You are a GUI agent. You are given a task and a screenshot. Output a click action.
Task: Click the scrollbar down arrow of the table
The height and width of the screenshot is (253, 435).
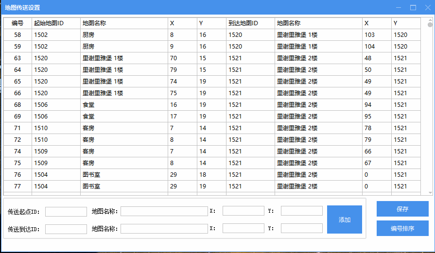(430, 192)
